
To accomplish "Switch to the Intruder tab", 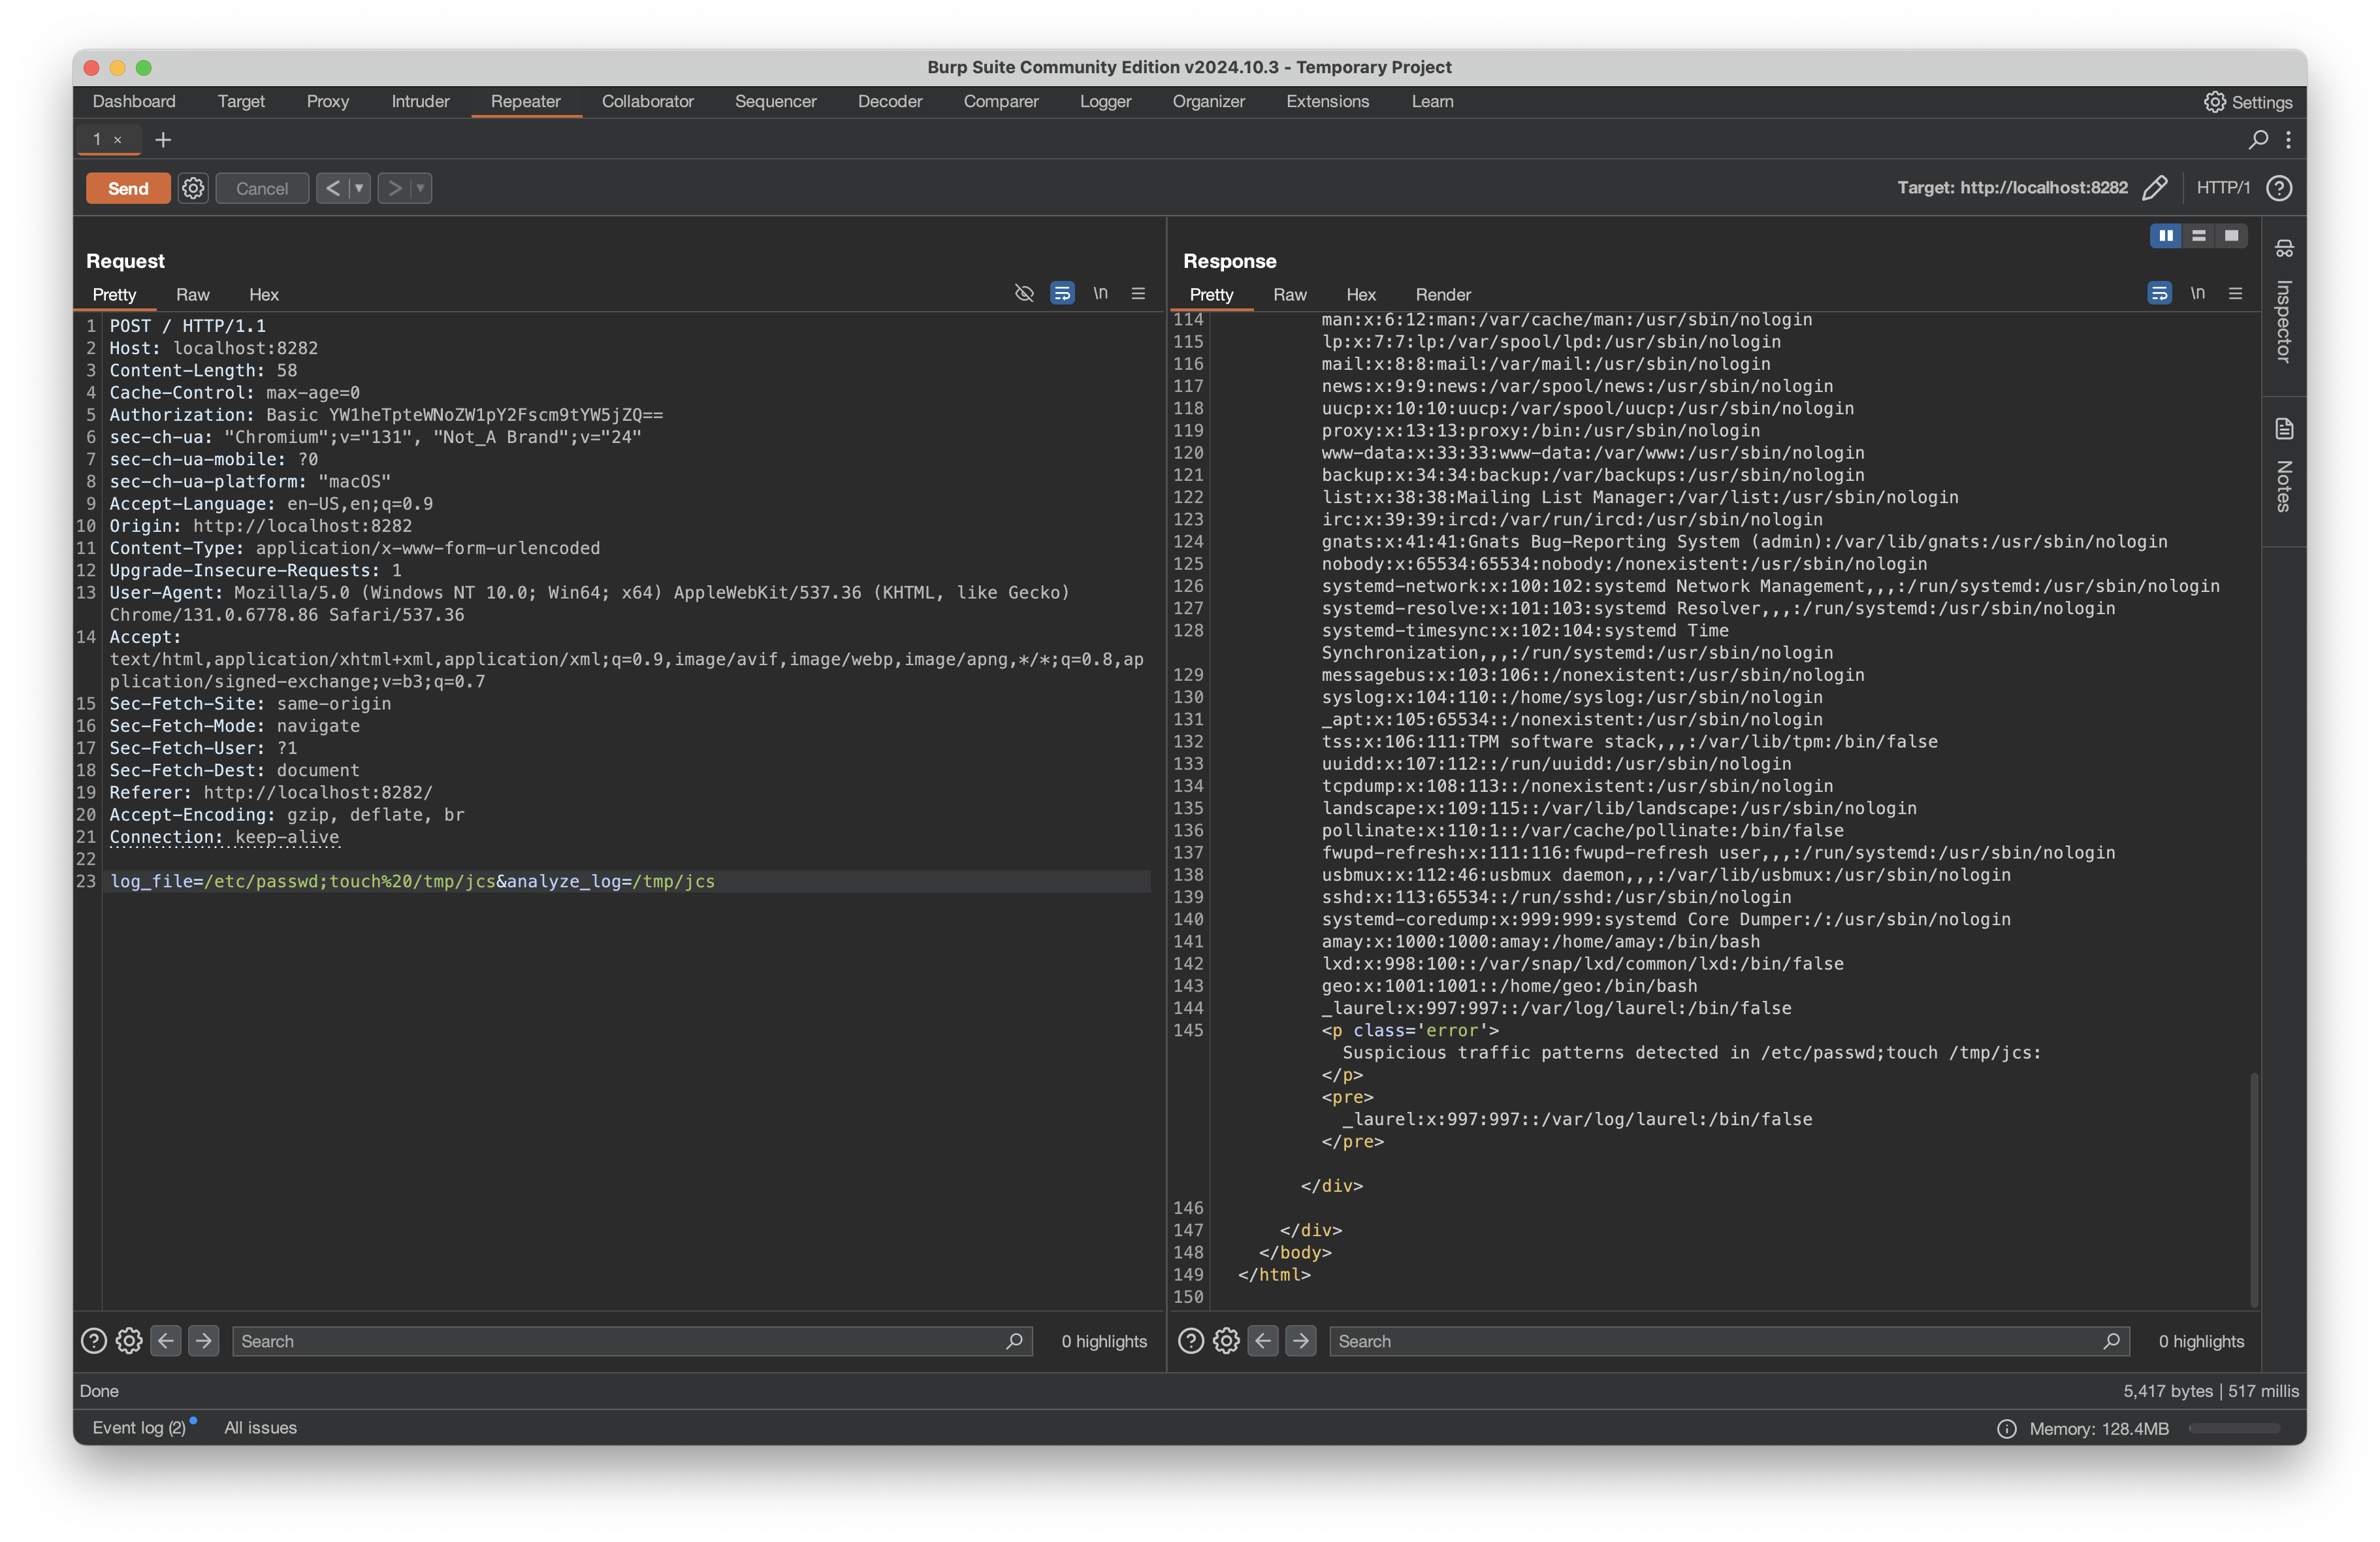I will [x=420, y=101].
